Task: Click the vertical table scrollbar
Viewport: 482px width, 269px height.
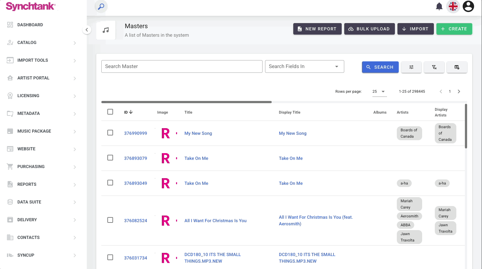Action: pos(466,126)
